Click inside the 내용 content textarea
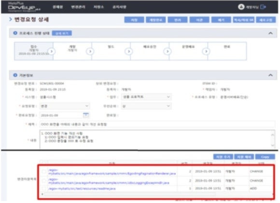 (x=155, y=140)
